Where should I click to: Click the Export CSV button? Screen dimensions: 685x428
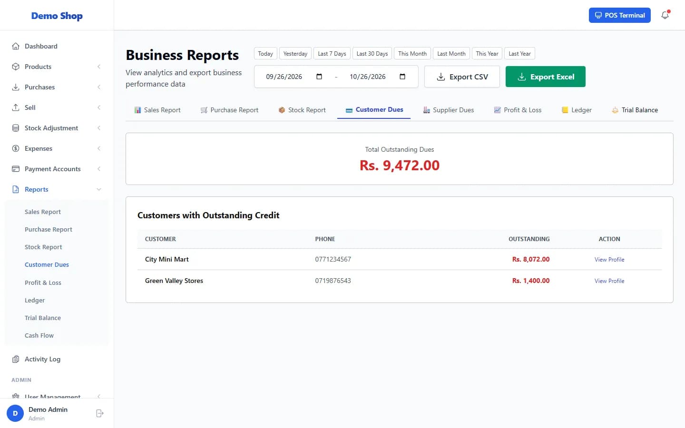[x=462, y=77]
